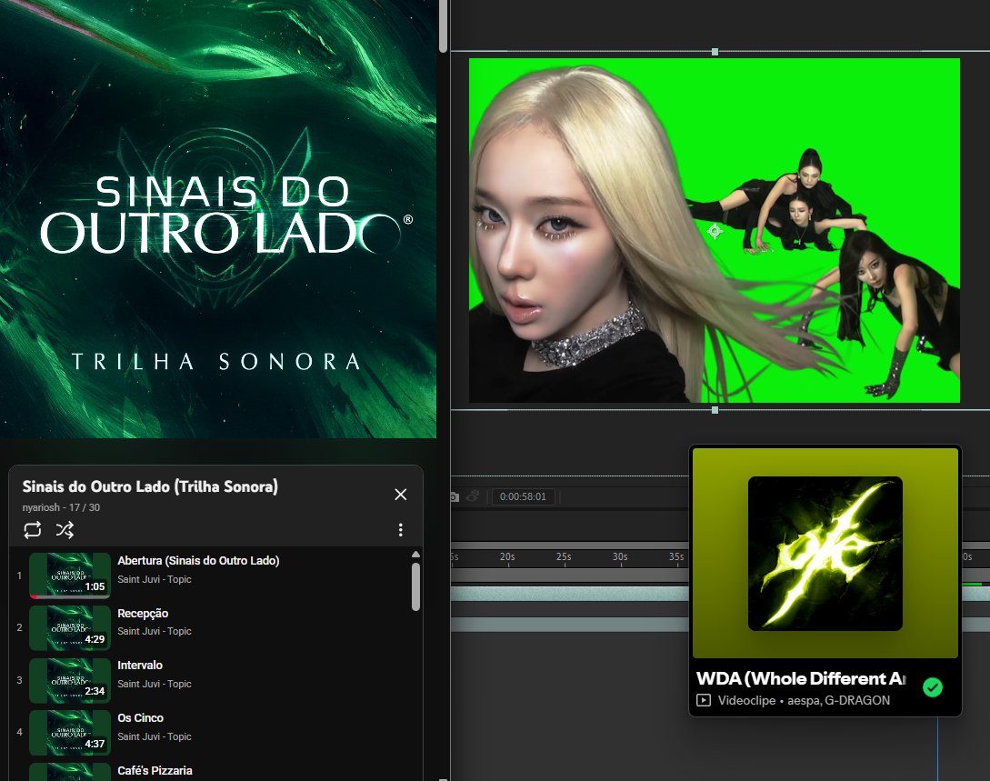
Task: Jump to 25s on the time ruler
Action: coord(564,556)
